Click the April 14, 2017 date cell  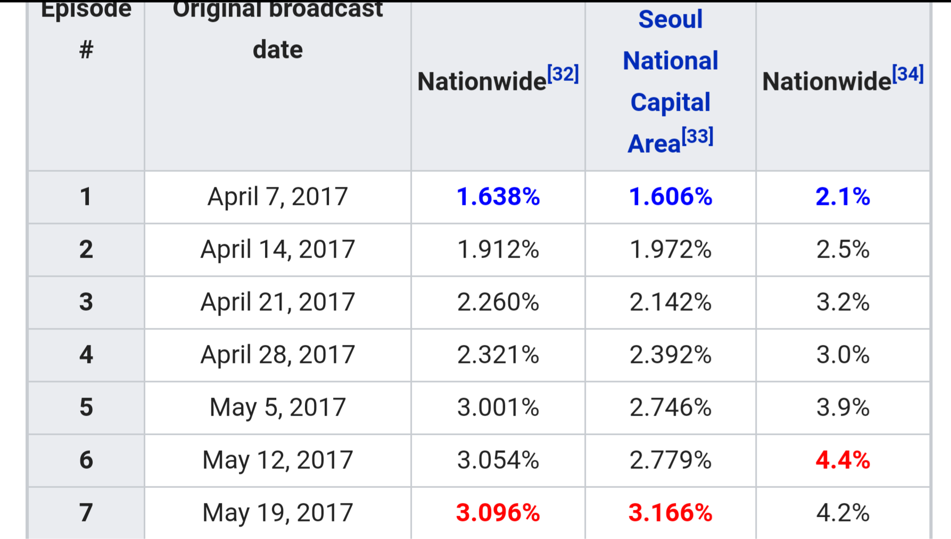coord(277,250)
